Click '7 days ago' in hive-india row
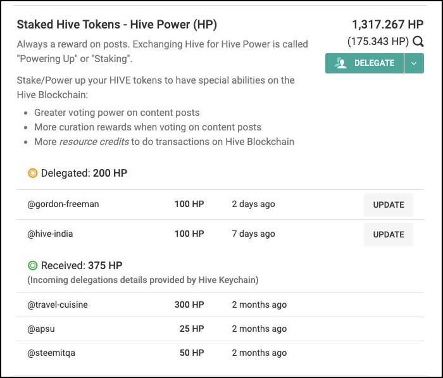This screenshot has width=443, height=378. (x=253, y=234)
